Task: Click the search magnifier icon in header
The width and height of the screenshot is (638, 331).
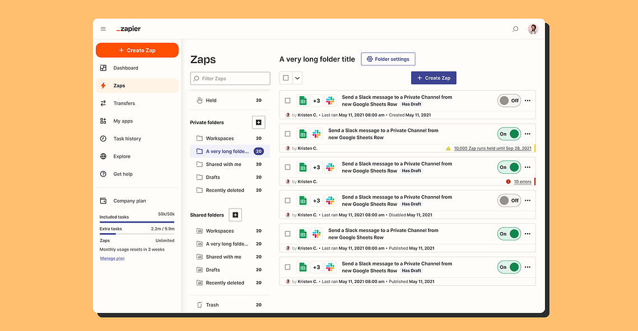Action: point(515,29)
